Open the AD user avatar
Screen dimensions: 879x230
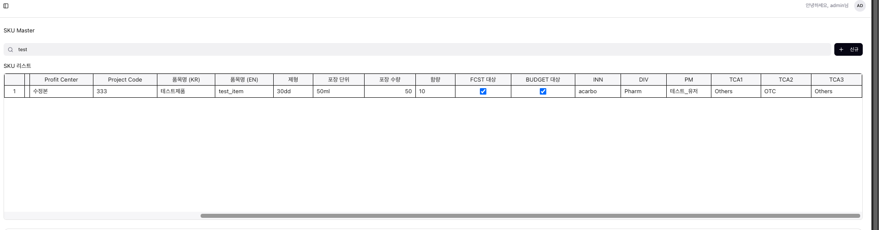(x=860, y=6)
